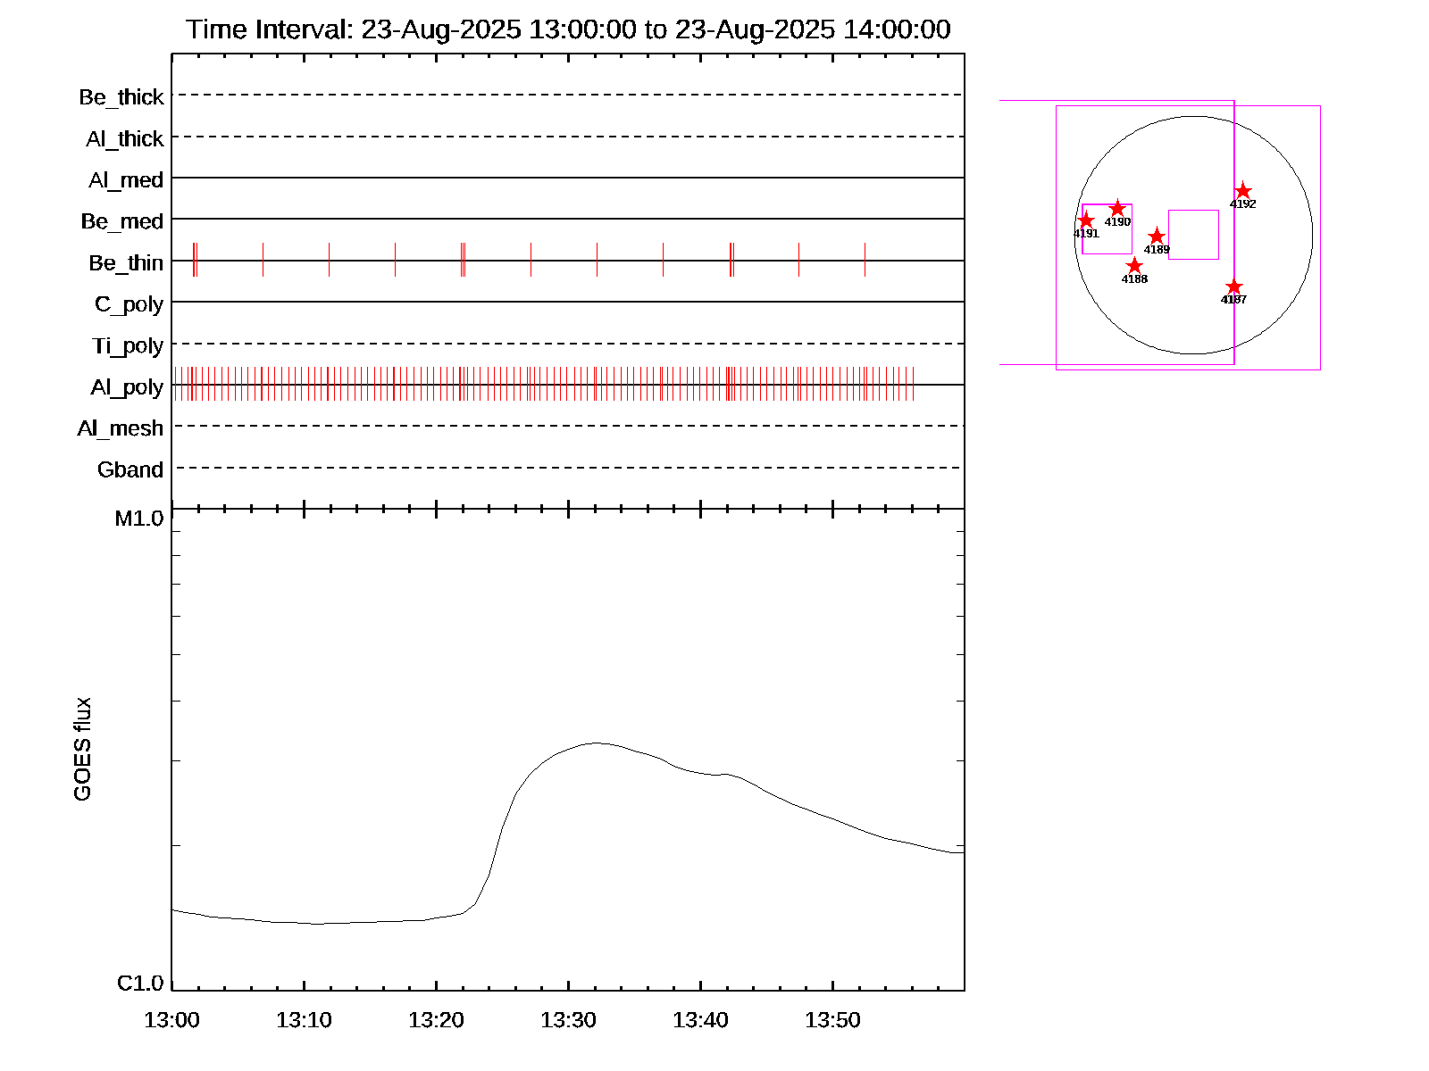Select the active region 4187 star marker
This screenshot has height=1071, width=1429.
coord(1233,286)
